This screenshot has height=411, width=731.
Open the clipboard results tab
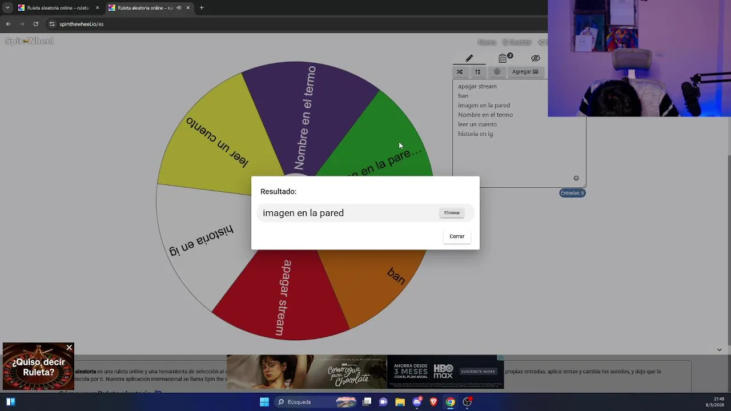coord(503,58)
